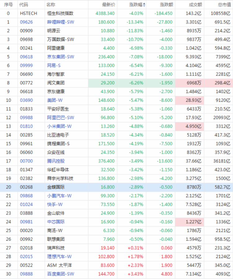Select the HSTECH index code

point(29,13)
